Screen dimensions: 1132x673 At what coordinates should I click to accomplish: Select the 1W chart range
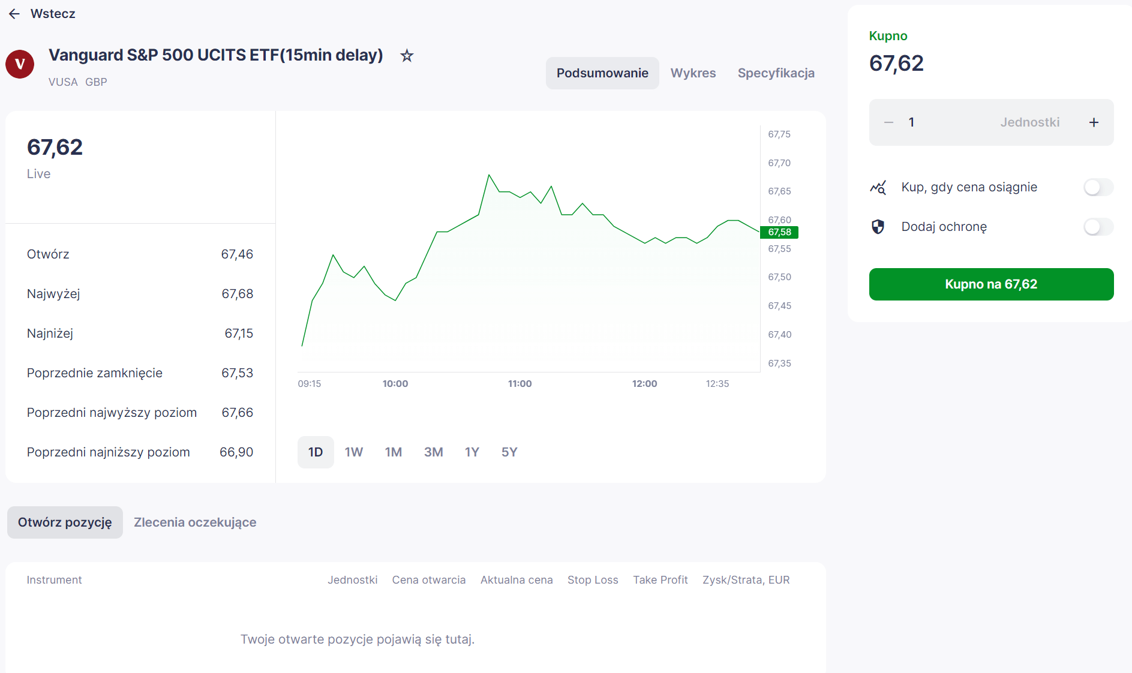[354, 452]
